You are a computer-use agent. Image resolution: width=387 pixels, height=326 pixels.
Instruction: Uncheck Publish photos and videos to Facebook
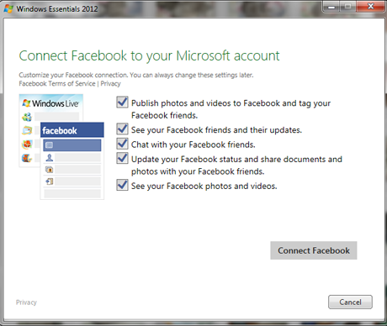tap(122, 103)
